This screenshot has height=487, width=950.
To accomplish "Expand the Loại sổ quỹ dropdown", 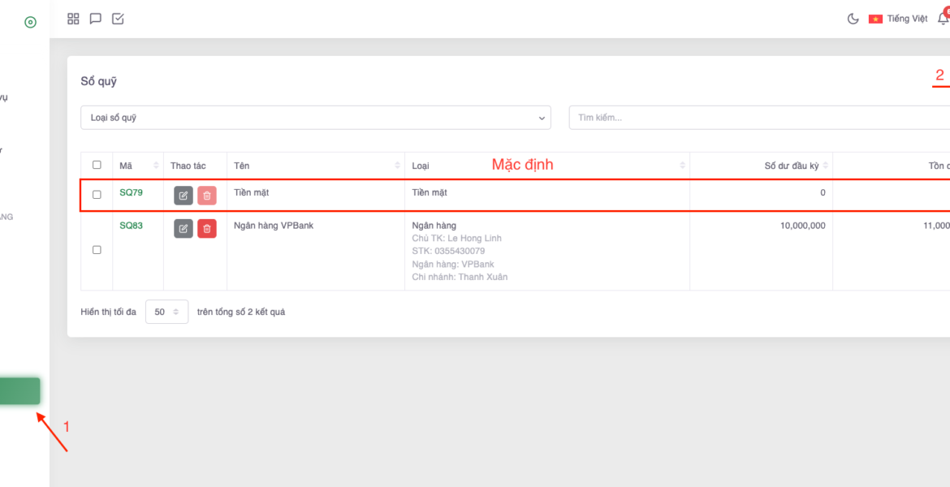I will [x=315, y=118].
